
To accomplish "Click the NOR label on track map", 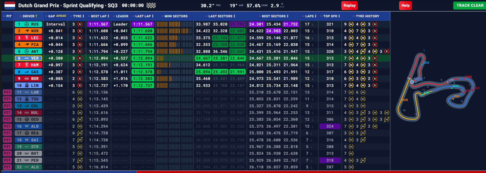I will pyautogui.click(x=405, y=100).
